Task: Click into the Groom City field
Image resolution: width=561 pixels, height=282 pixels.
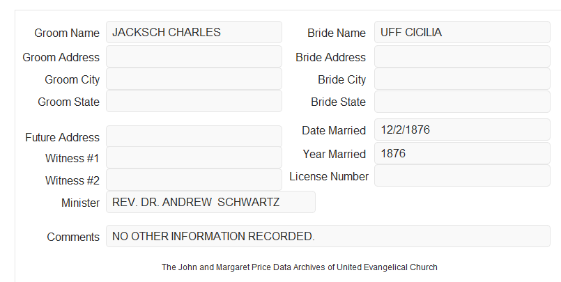Action: pos(194,79)
